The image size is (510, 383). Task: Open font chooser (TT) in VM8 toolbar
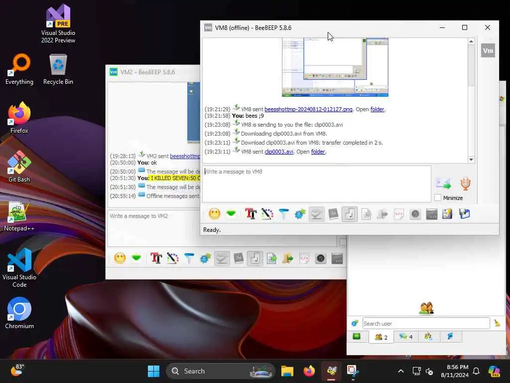point(251,214)
